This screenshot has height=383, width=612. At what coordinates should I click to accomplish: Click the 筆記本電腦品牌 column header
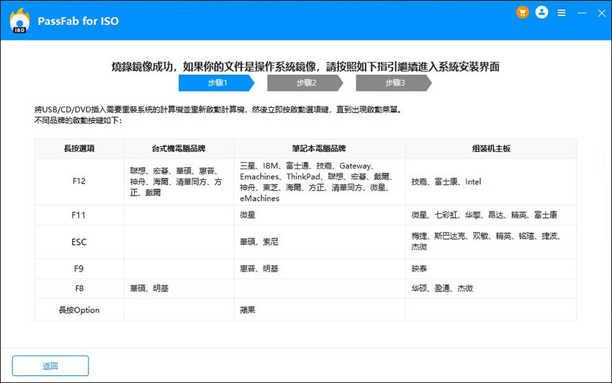(320, 149)
